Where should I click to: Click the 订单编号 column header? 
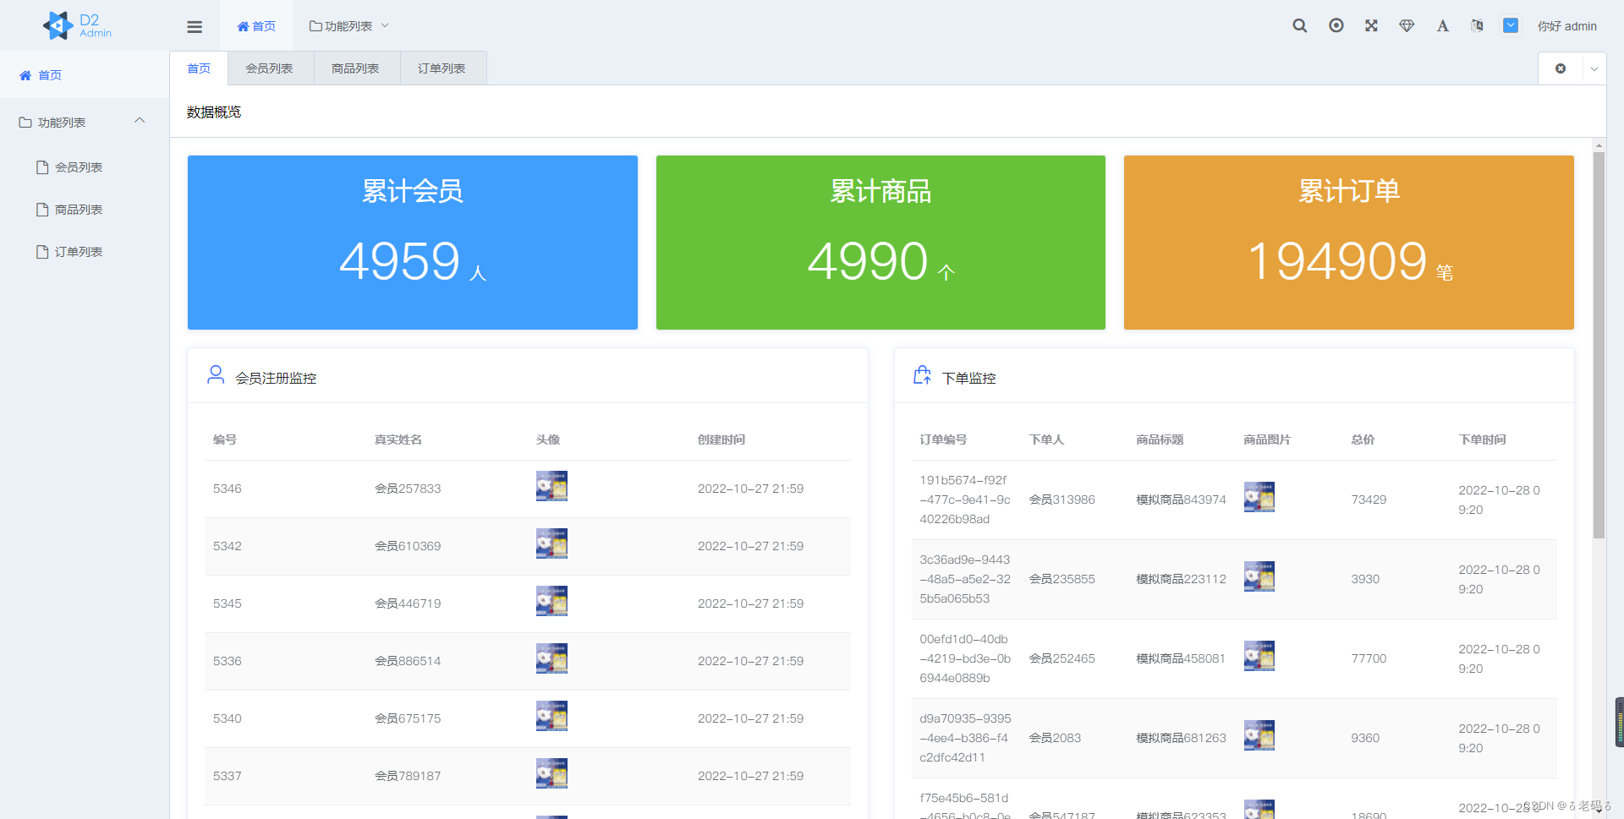click(943, 440)
